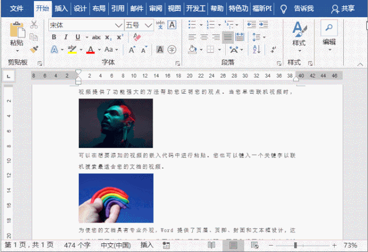Switch to the 设计 Design tab

80,9
